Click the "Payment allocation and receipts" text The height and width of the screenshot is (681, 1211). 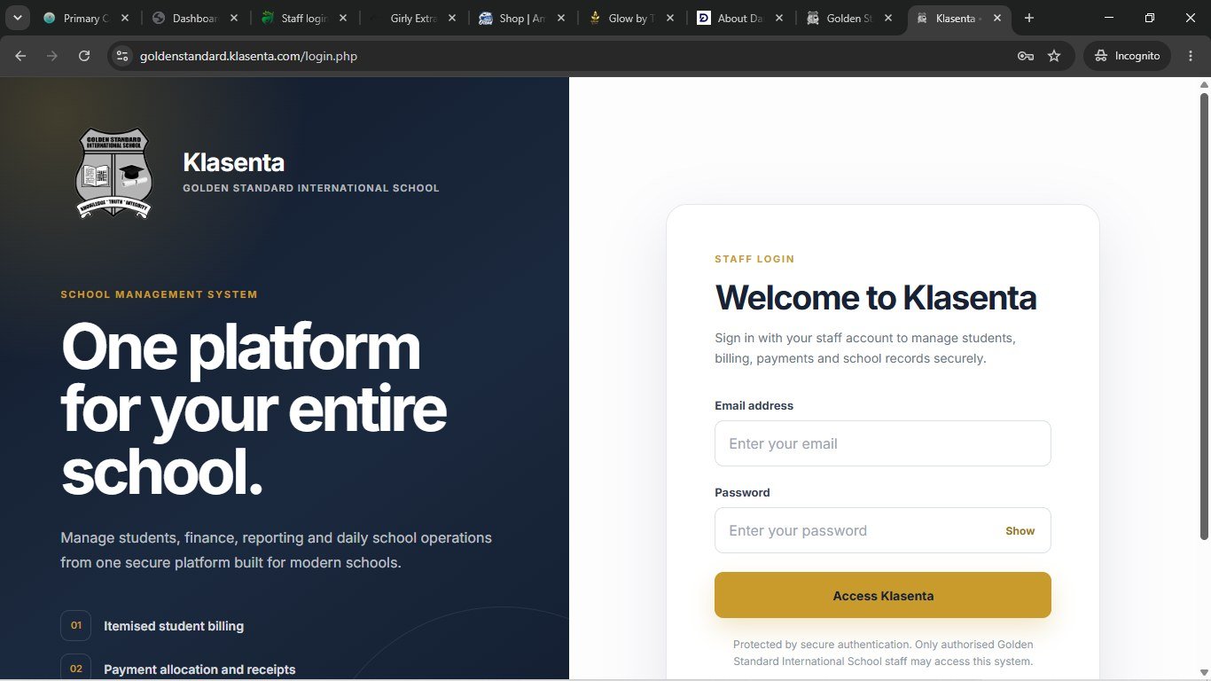click(x=199, y=669)
